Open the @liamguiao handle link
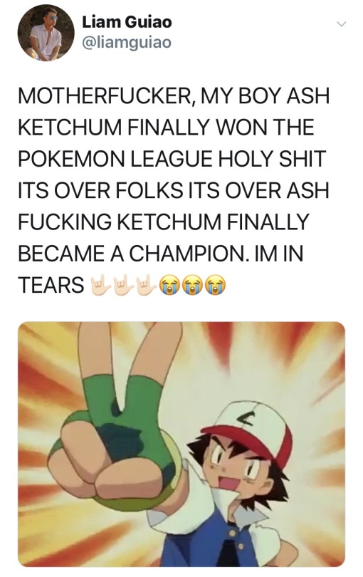Screen dimensions: 363x577 [x=127, y=43]
